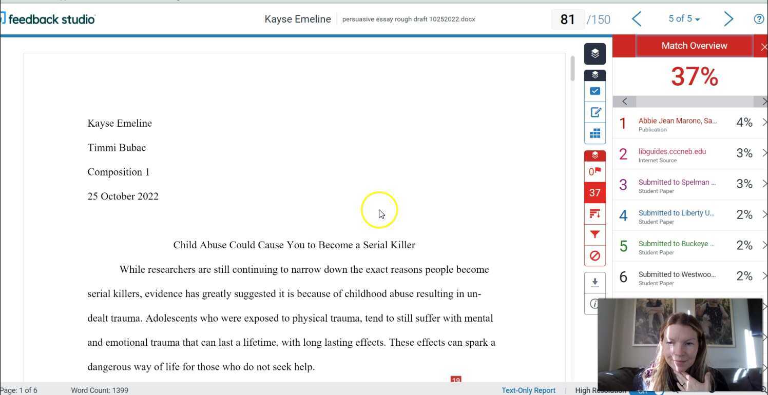Expand source 1 Abbie Jean Marono details

[x=764, y=122]
